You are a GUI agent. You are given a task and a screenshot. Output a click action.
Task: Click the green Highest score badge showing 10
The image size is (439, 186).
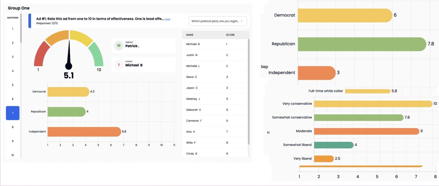tap(119, 46)
